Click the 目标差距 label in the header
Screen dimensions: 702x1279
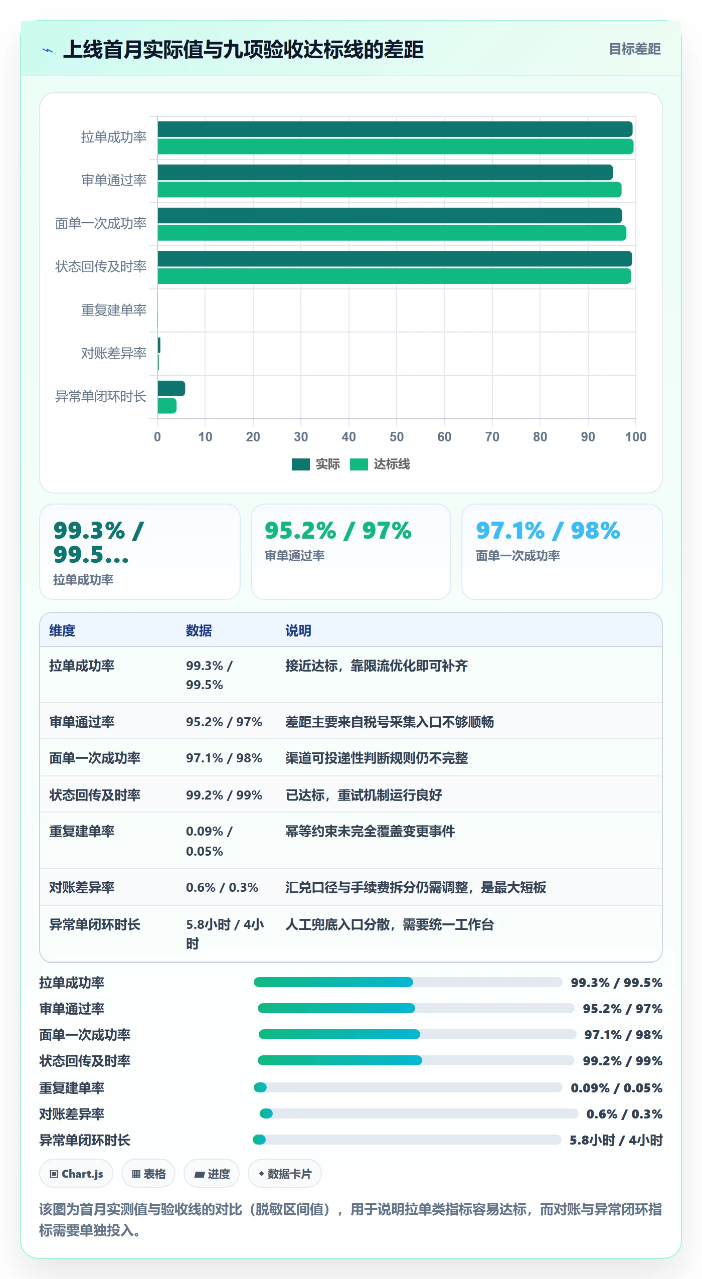tap(634, 49)
